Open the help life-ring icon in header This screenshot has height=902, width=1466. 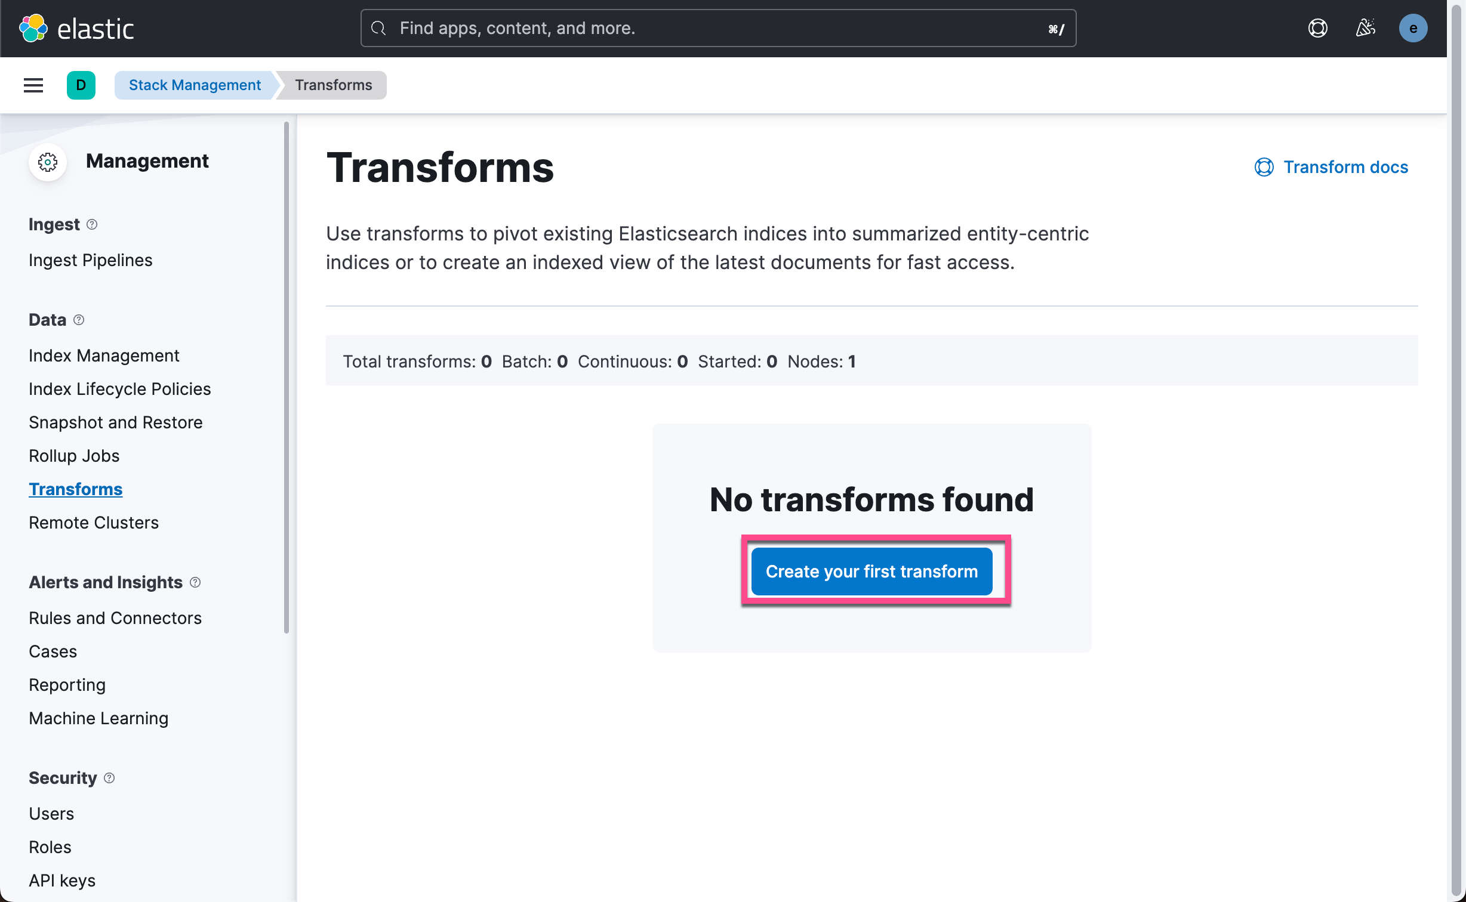pyautogui.click(x=1318, y=28)
